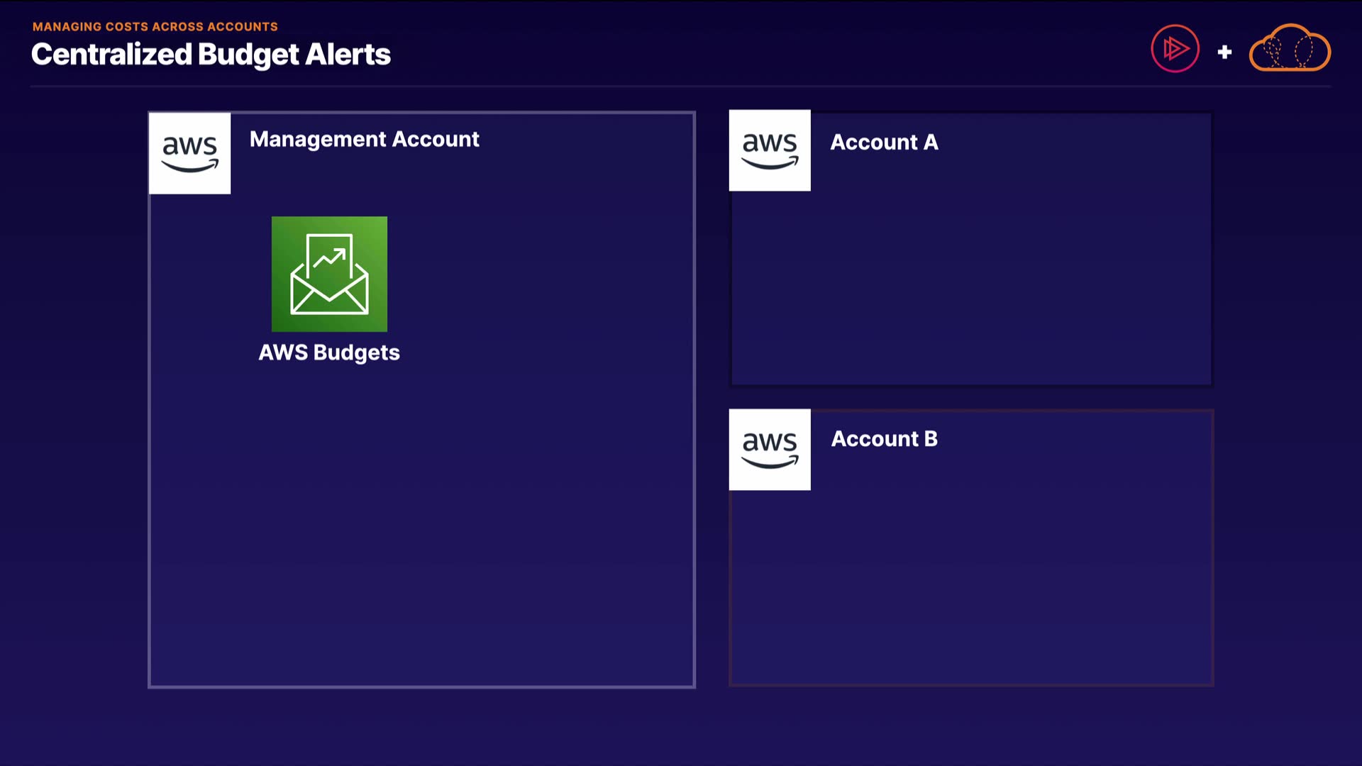
Task: Select the Account B heading
Action: 884,439
